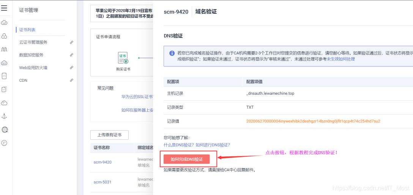Viewport: 413px width, 195px height.
Task: Open the wave-shaped scaling service icon
Action: click(x=4, y=49)
